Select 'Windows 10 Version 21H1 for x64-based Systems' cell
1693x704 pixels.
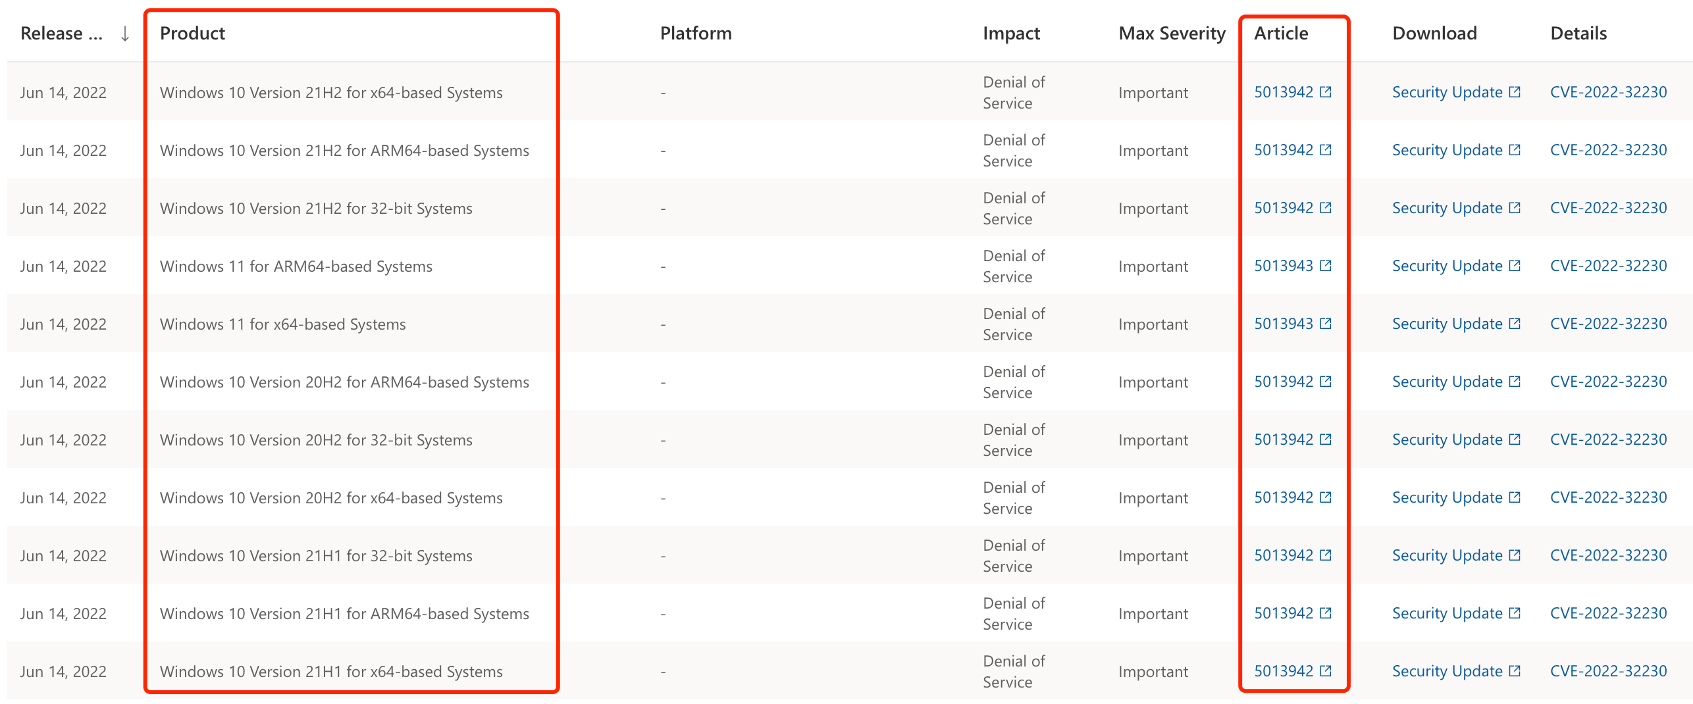331,672
